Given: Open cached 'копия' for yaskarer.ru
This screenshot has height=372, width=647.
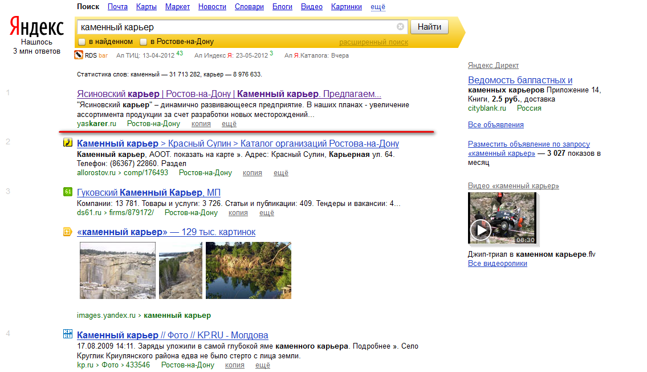Looking at the screenshot, I should pos(201,124).
